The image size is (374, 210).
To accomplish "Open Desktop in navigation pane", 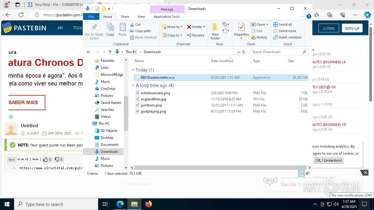I will (x=107, y=138).
